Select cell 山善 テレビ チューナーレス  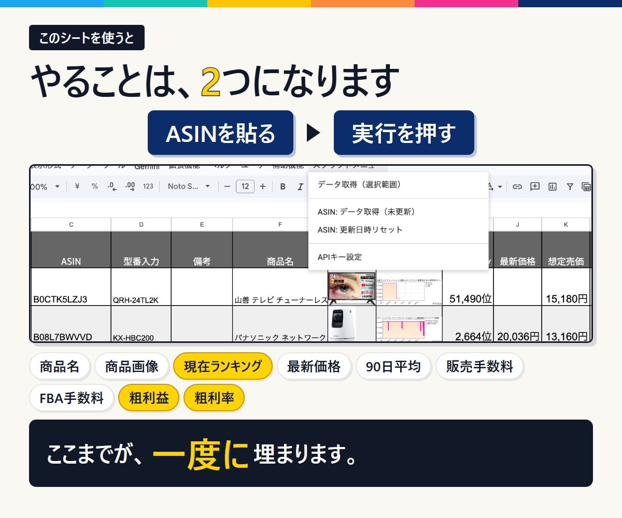click(280, 287)
